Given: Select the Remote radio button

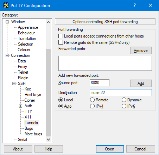Looking at the screenshot, I should (92, 100).
